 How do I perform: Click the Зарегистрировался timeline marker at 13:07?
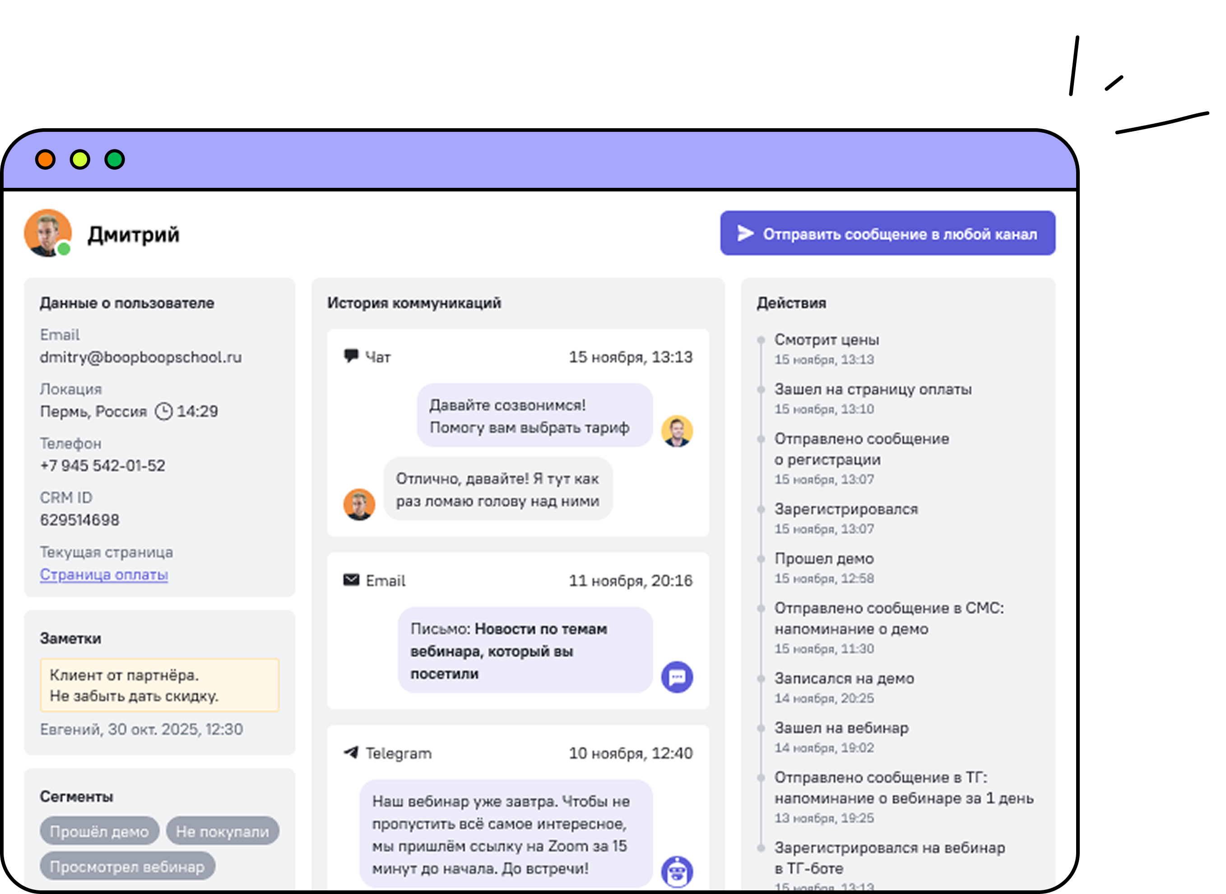pyautogui.click(x=761, y=509)
